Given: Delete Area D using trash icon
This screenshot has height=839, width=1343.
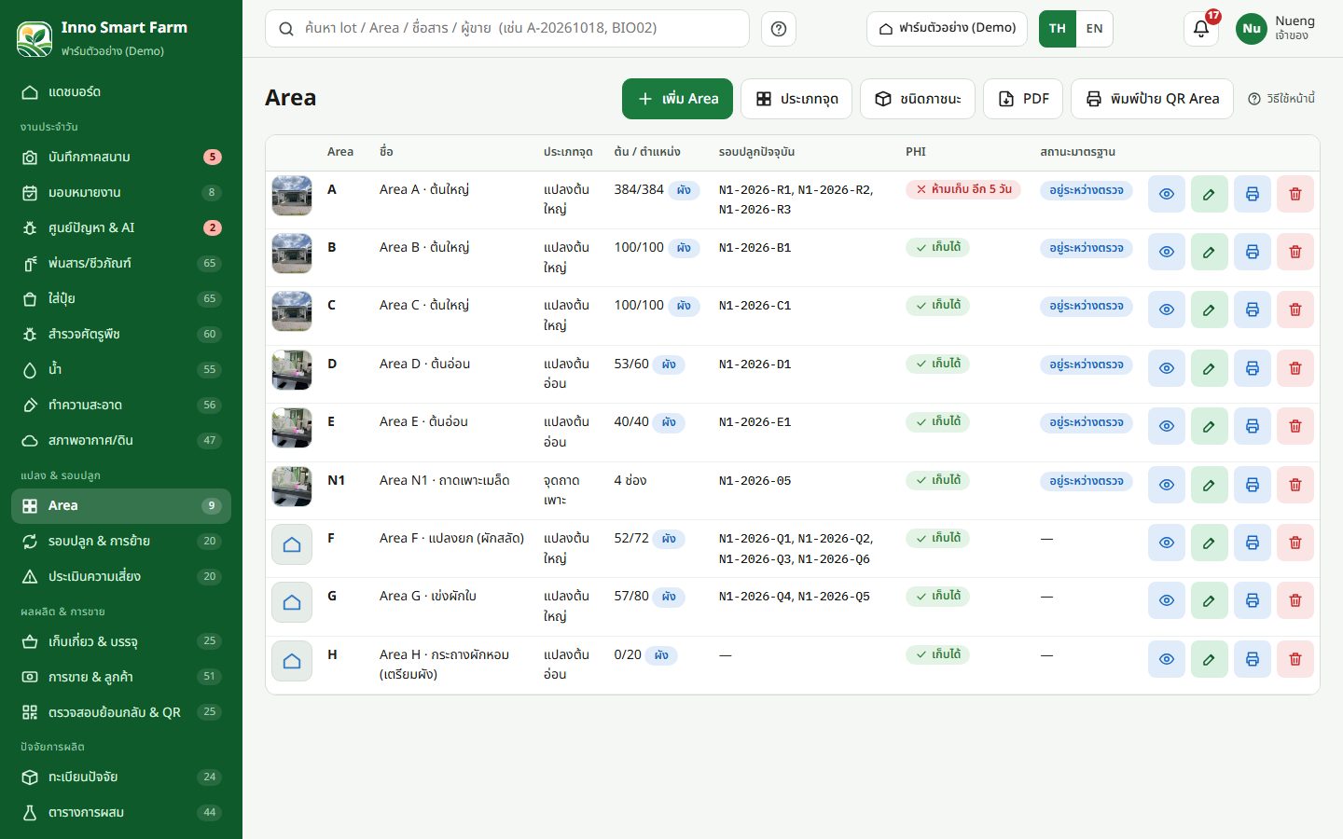Looking at the screenshot, I should (1295, 368).
